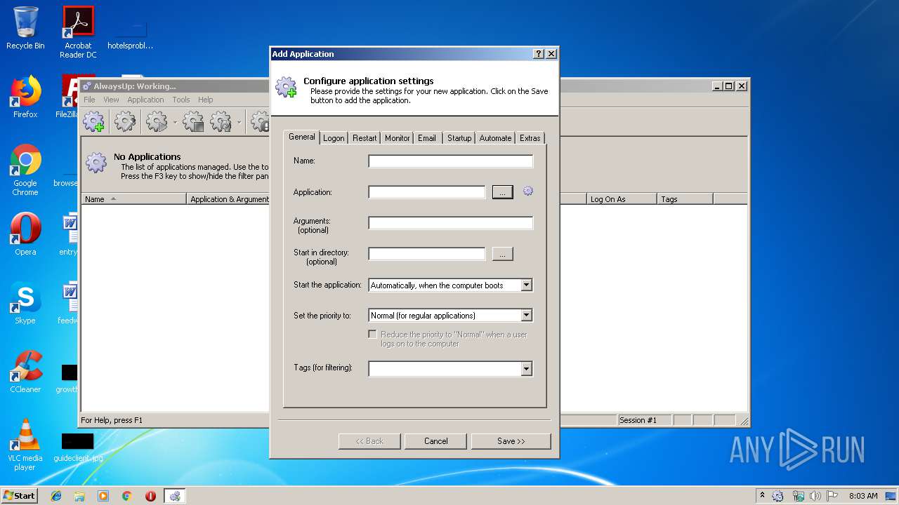Open Acrobat Reader DC desktop shortcut
The width and height of the screenshot is (899, 505).
tap(78, 32)
